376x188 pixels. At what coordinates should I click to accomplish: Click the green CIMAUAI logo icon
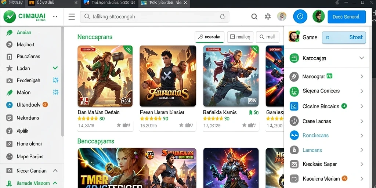coord(10,17)
